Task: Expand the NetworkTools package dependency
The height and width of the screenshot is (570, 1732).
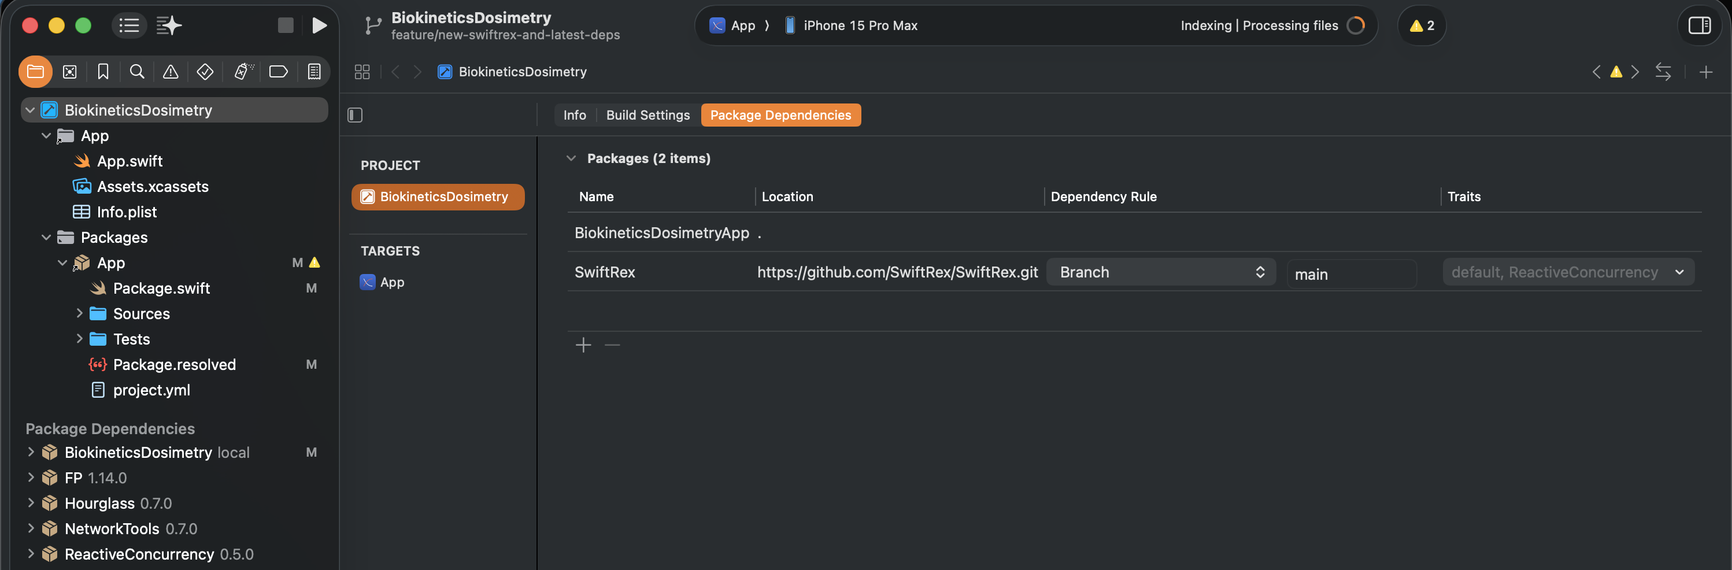Action: (30, 529)
